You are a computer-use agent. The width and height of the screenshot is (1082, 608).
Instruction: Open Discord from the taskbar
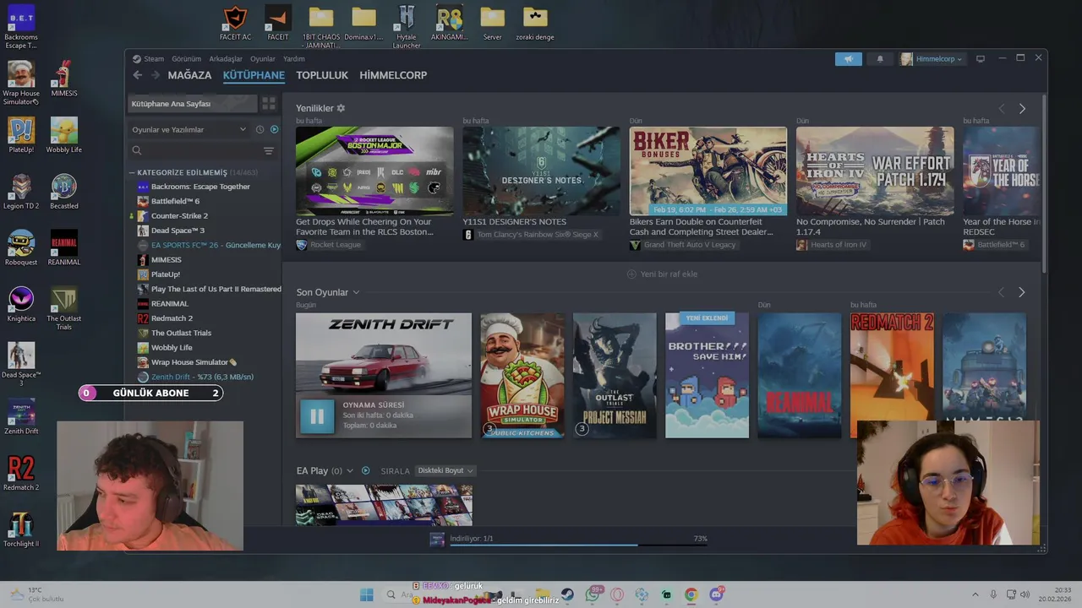[717, 594]
